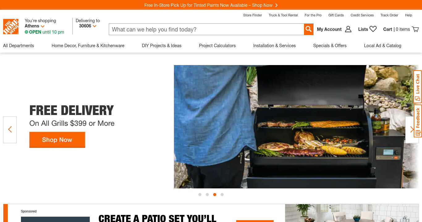
Task: Open Lists heart icon
Action: point(373,29)
